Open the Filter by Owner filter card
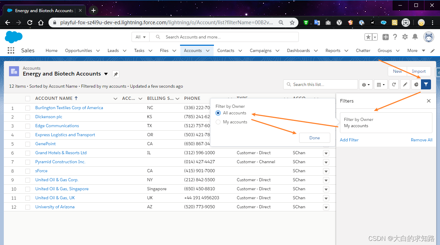440x245 pixels. point(386,123)
